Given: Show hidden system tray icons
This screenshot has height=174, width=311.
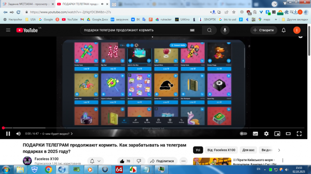Looking at the screenshot, I should point(264,170).
